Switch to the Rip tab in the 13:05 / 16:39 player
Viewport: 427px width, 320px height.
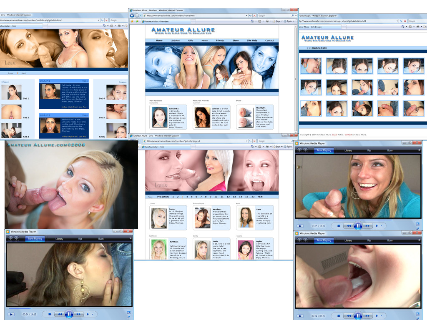click(369, 150)
